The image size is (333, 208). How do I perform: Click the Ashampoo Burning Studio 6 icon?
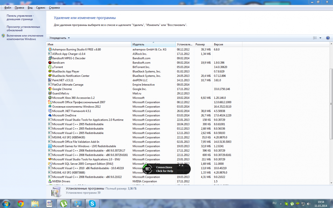(x=50, y=49)
